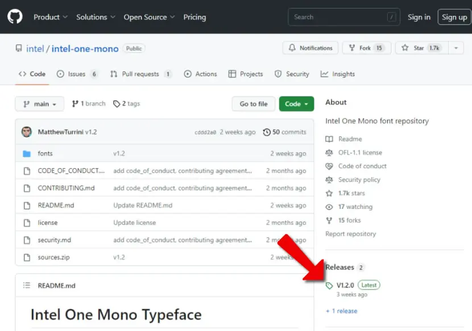The image size is (472, 331).
Task: Expand the main branch dropdown
Action: [x=39, y=104]
